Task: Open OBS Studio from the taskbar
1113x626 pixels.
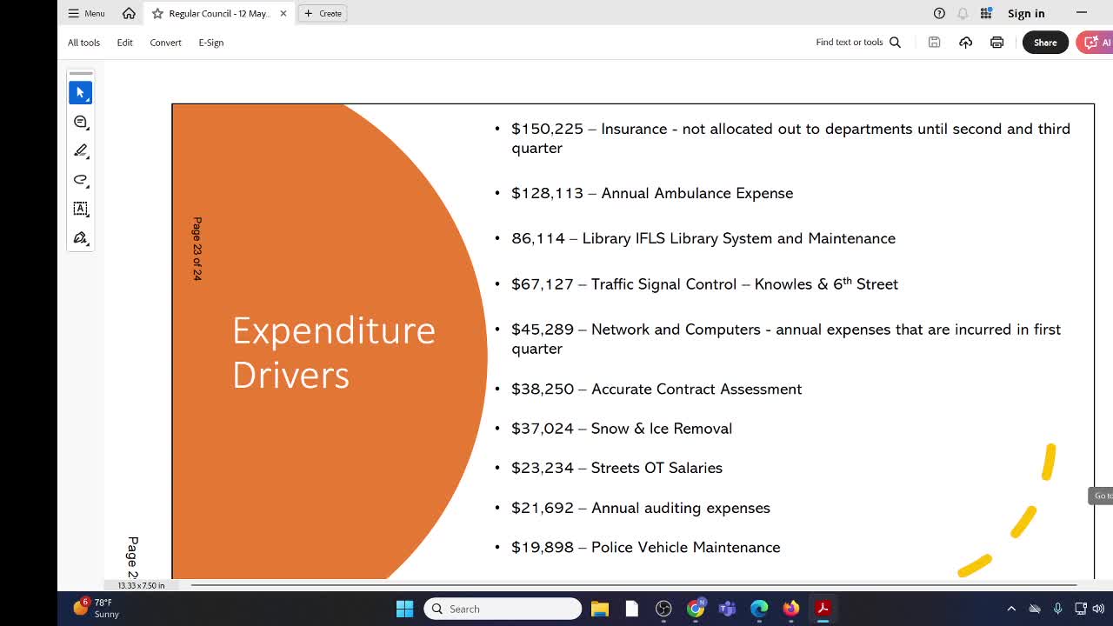Action: (x=663, y=609)
